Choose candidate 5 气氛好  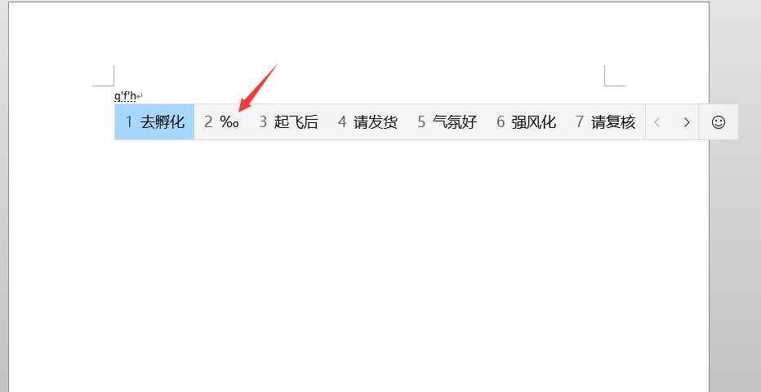point(447,122)
